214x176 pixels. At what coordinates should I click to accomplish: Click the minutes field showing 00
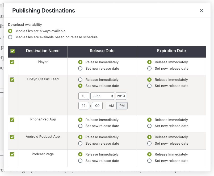[x=97, y=106]
